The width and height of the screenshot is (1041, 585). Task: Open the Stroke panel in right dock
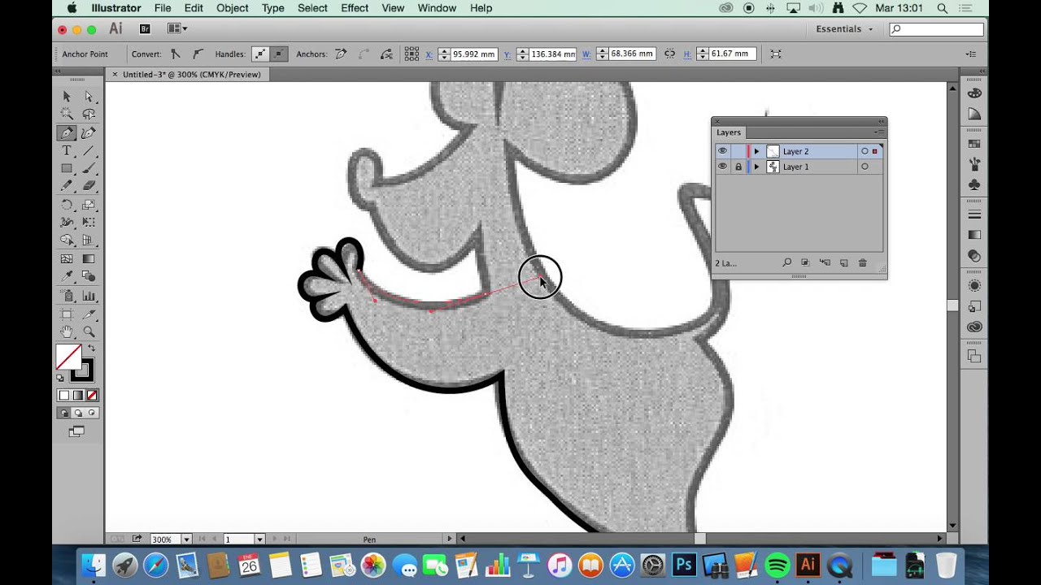[x=974, y=215]
